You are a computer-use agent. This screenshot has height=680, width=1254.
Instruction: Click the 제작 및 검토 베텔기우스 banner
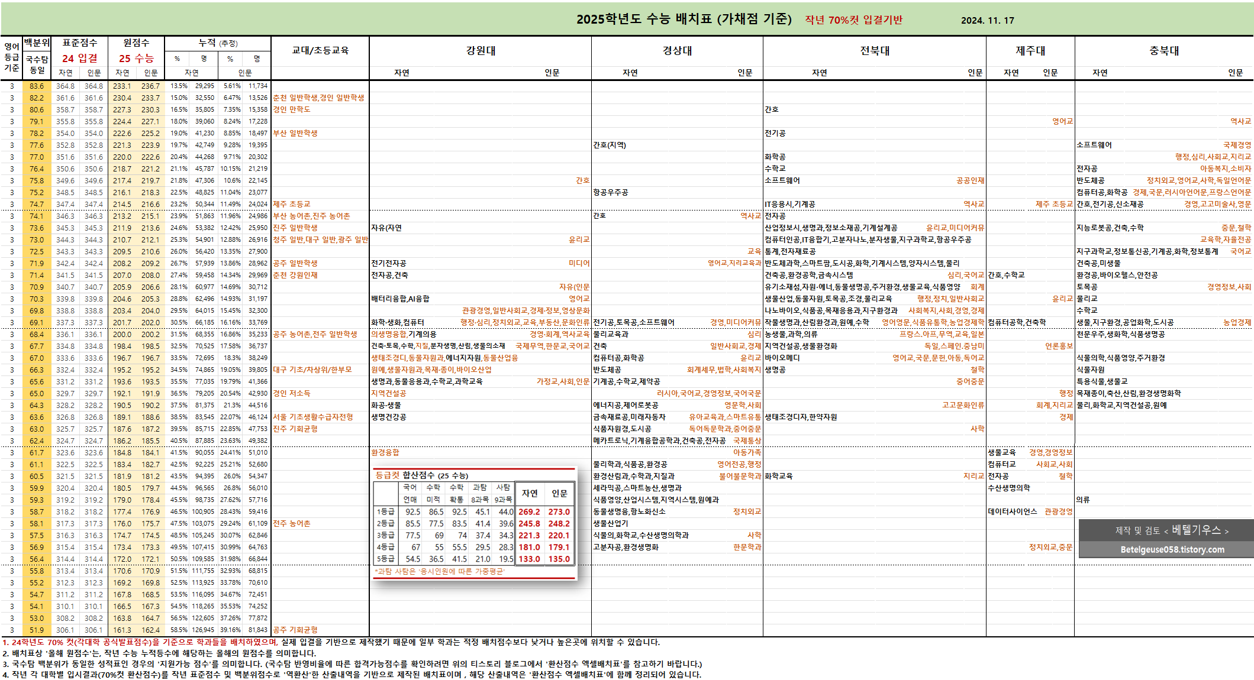coord(1171,530)
